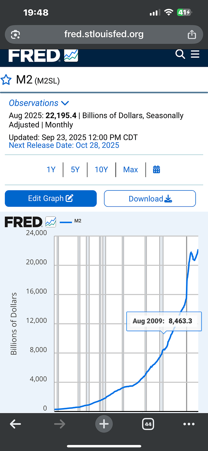Image resolution: width=208 pixels, height=451 pixels.
Task: Switch to 10Y time range
Action: click(x=101, y=170)
